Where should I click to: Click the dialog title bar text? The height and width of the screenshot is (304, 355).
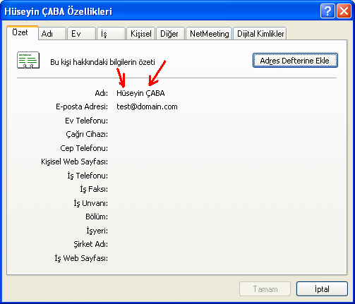point(58,11)
